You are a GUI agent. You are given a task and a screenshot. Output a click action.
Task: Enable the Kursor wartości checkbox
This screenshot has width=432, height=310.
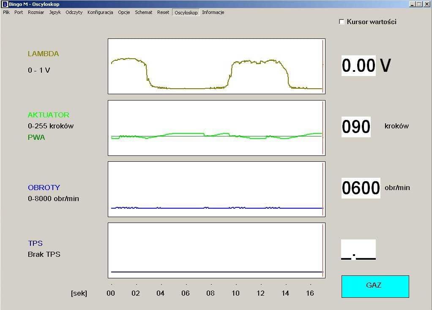342,22
